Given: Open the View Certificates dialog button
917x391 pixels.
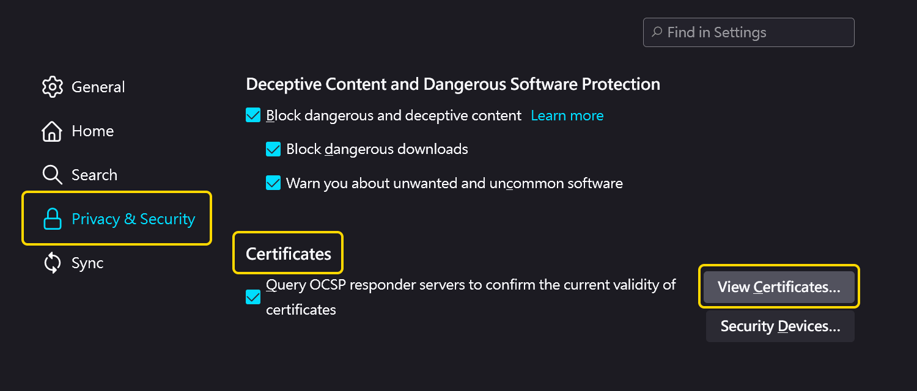Looking at the screenshot, I should click(779, 287).
